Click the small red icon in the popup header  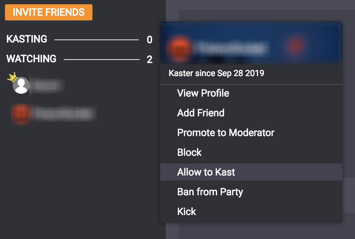[x=296, y=45]
